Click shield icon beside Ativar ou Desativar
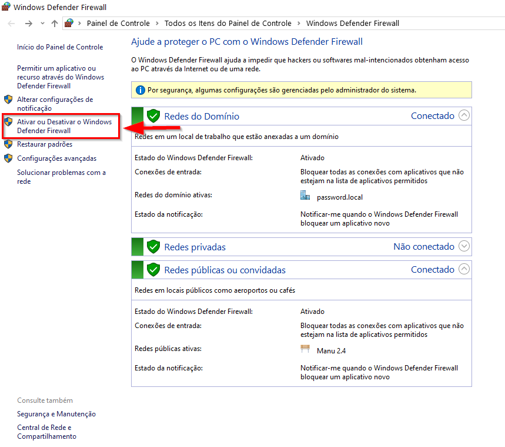The width and height of the screenshot is (505, 447). point(8,122)
